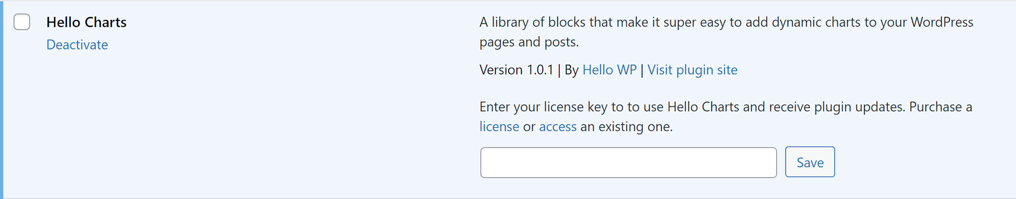Image resolution: width=1016 pixels, height=199 pixels.
Task: Focus the license key text field
Action: 628,163
